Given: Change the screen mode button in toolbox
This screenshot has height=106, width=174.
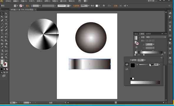Looking at the screenshot, I should (x=4, y=76).
